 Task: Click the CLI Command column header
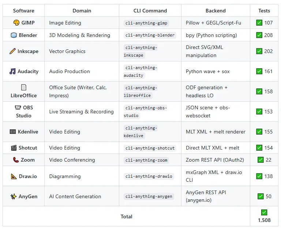pos(150,11)
